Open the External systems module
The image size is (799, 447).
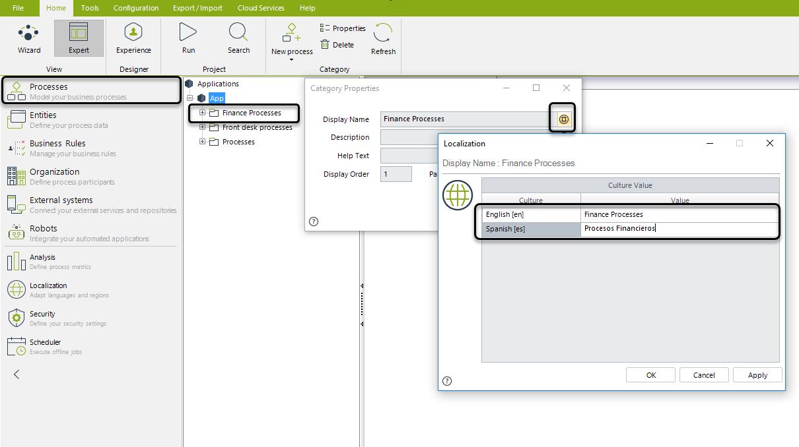90,204
